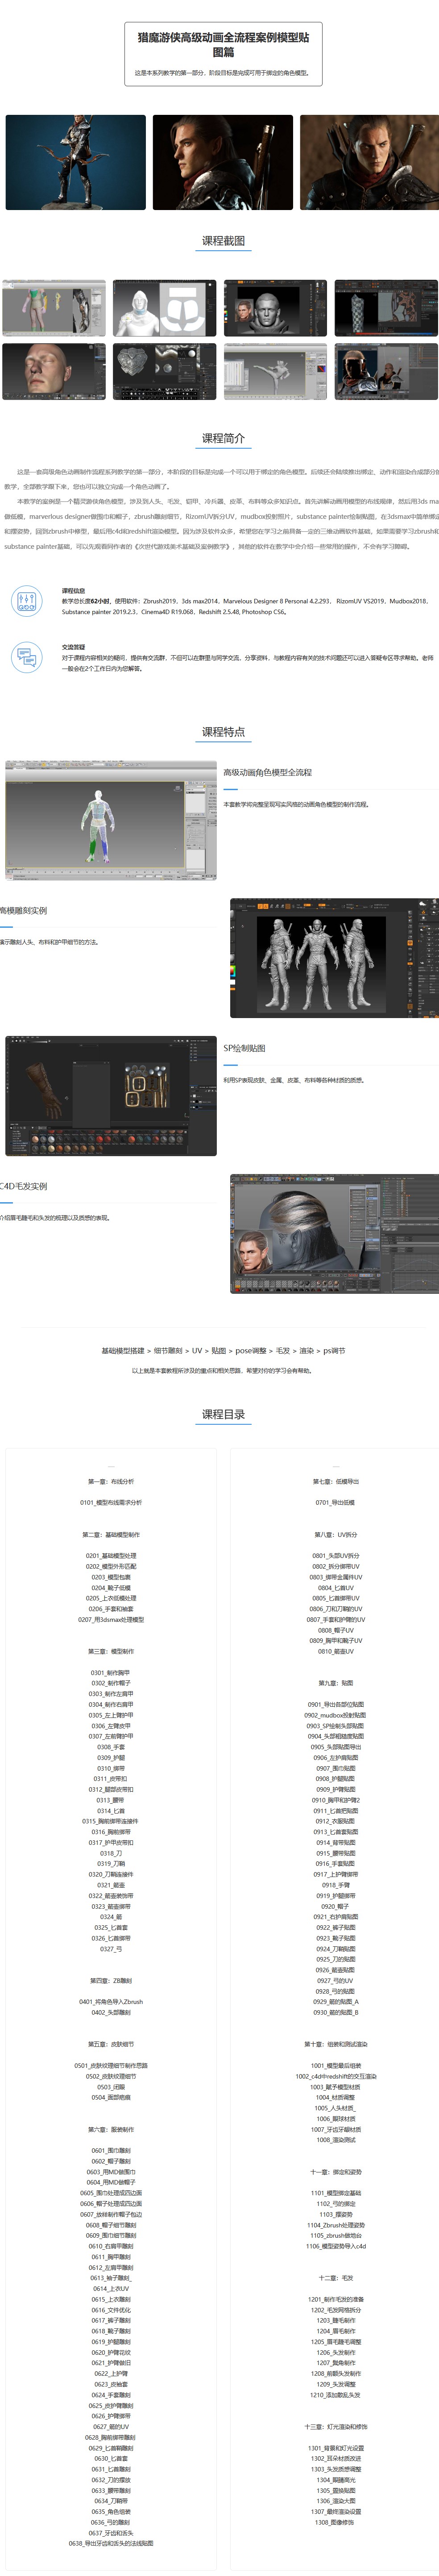
Task: Select lesson 0801_头部UV拆分
Action: (x=335, y=1556)
